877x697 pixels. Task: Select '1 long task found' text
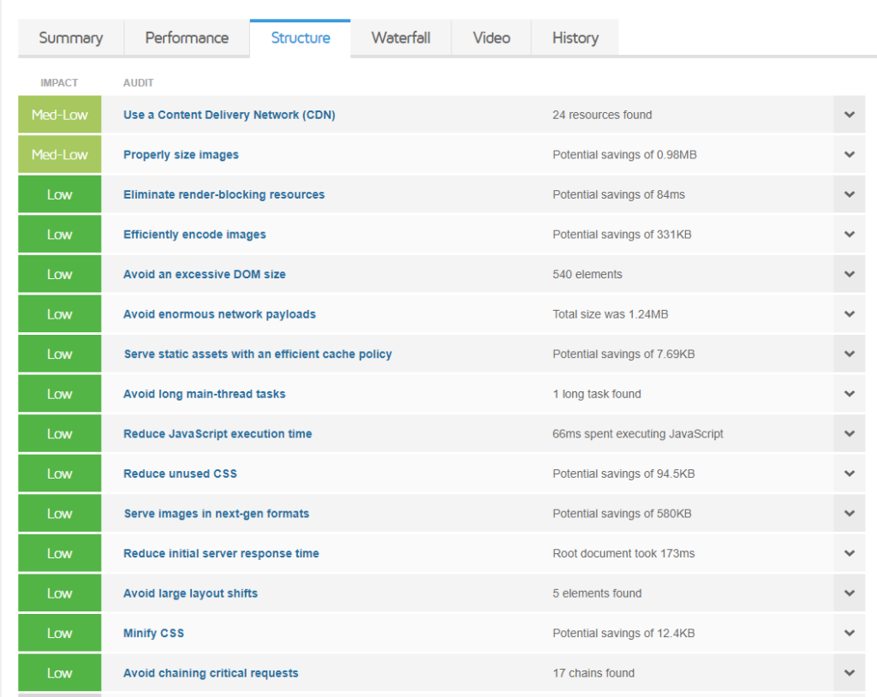coord(597,394)
